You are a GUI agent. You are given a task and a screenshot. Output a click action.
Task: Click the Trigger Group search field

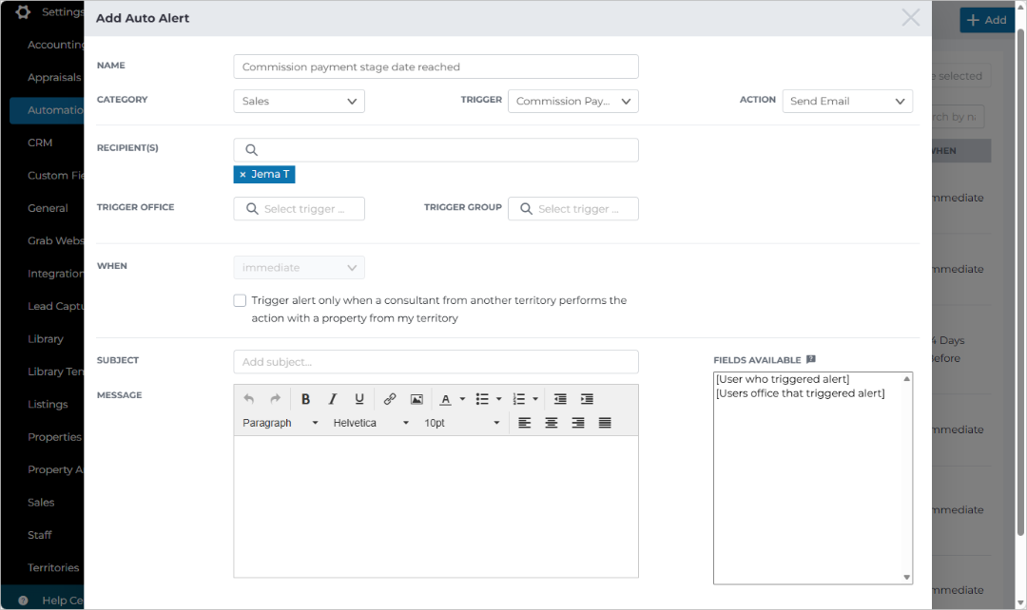point(573,209)
